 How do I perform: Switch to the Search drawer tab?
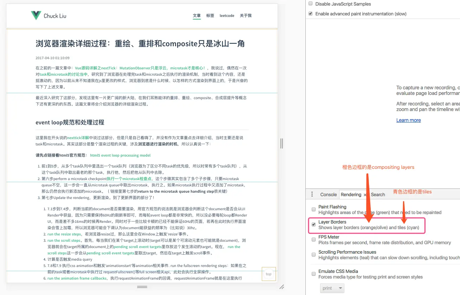coord(378,194)
